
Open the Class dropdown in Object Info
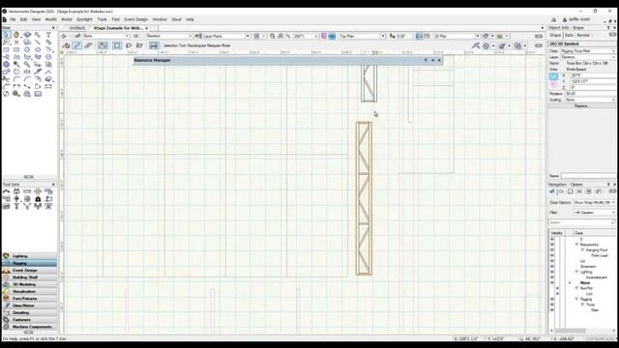click(588, 51)
